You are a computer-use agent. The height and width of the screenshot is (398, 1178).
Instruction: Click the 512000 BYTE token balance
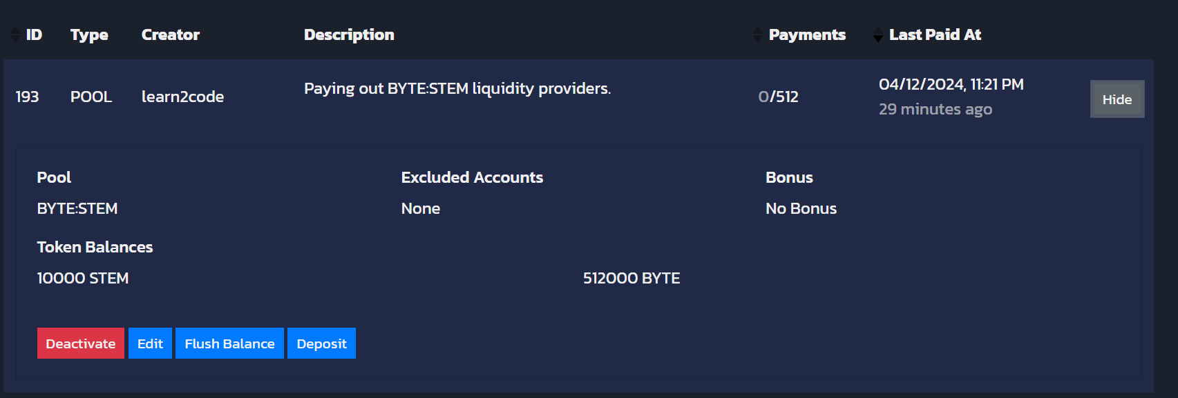631,278
